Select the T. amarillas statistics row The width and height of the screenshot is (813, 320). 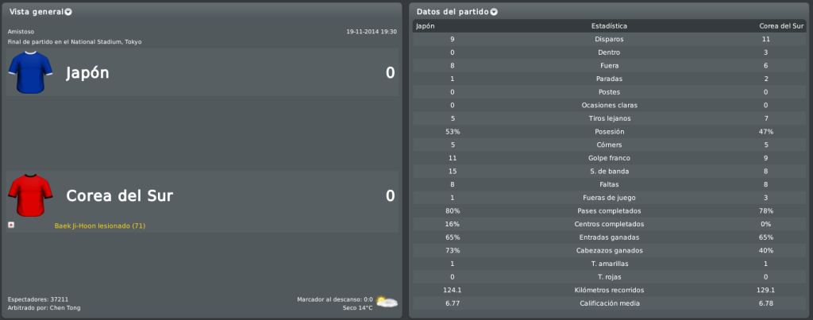pos(609,264)
